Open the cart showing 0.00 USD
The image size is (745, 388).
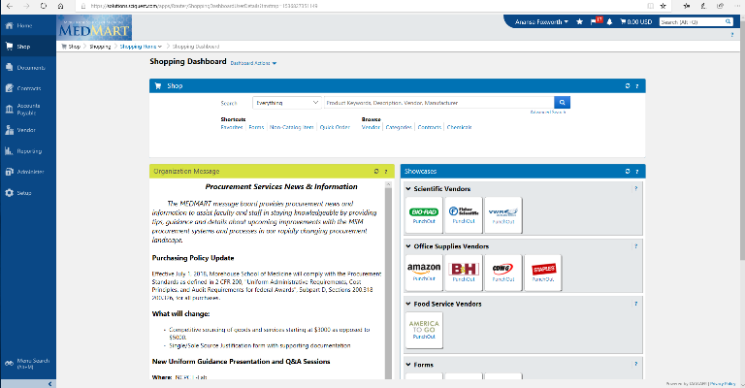(x=635, y=22)
